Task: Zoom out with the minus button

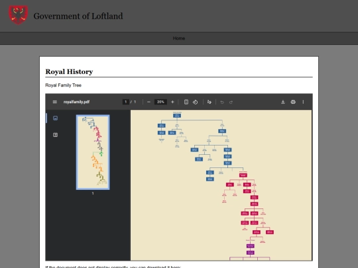Action: tap(149, 102)
